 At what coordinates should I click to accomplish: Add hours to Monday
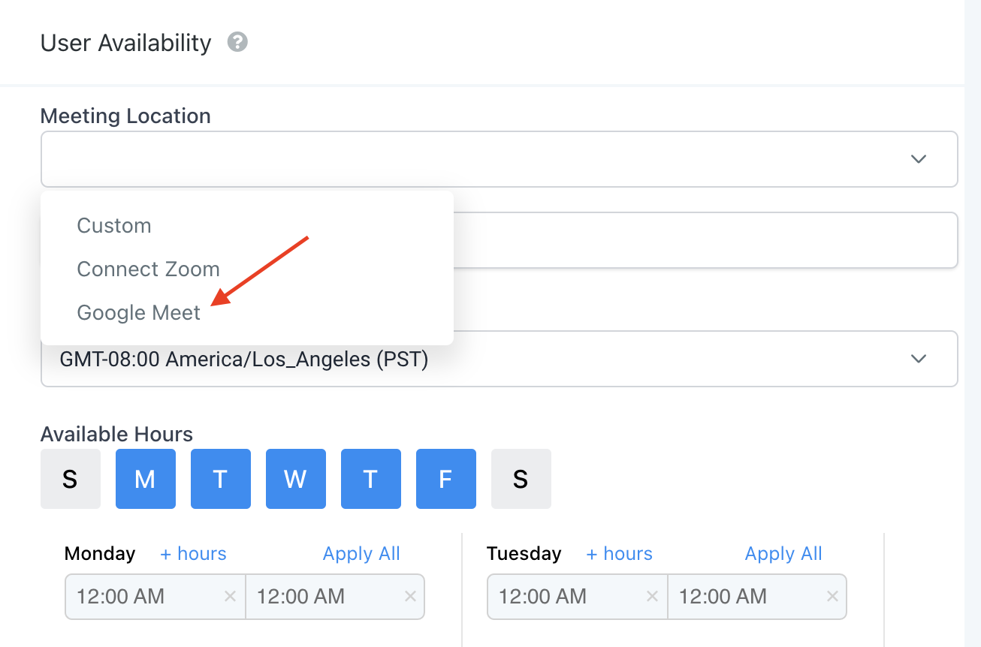[x=193, y=554]
